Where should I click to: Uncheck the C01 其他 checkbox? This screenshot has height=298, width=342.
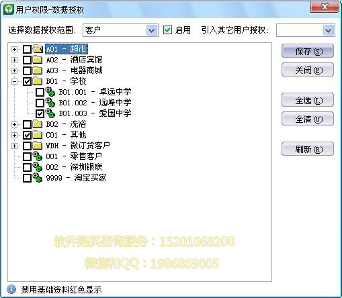click(27, 135)
